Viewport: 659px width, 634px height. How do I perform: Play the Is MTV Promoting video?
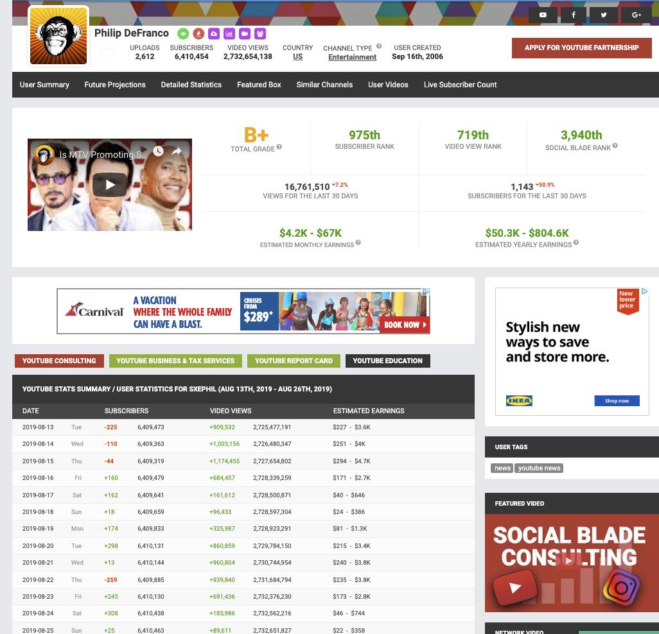pyautogui.click(x=110, y=185)
